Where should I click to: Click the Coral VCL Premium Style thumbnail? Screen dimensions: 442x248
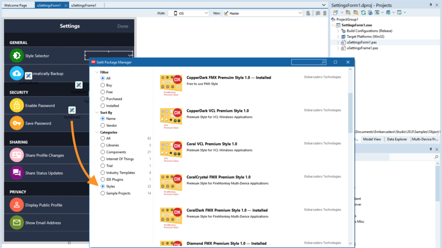tap(171, 152)
